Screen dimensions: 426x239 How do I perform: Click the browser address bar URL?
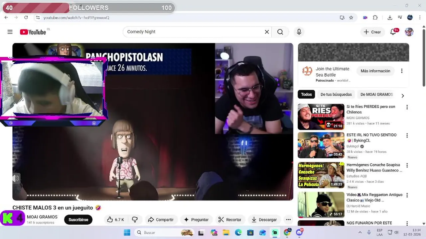coord(76,18)
